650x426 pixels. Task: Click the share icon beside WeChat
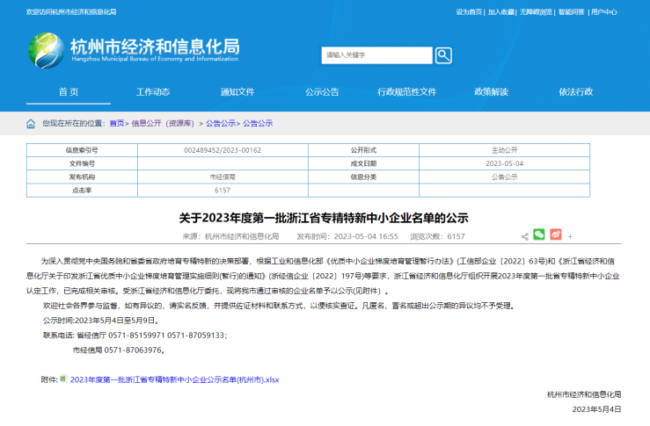[x=525, y=235]
